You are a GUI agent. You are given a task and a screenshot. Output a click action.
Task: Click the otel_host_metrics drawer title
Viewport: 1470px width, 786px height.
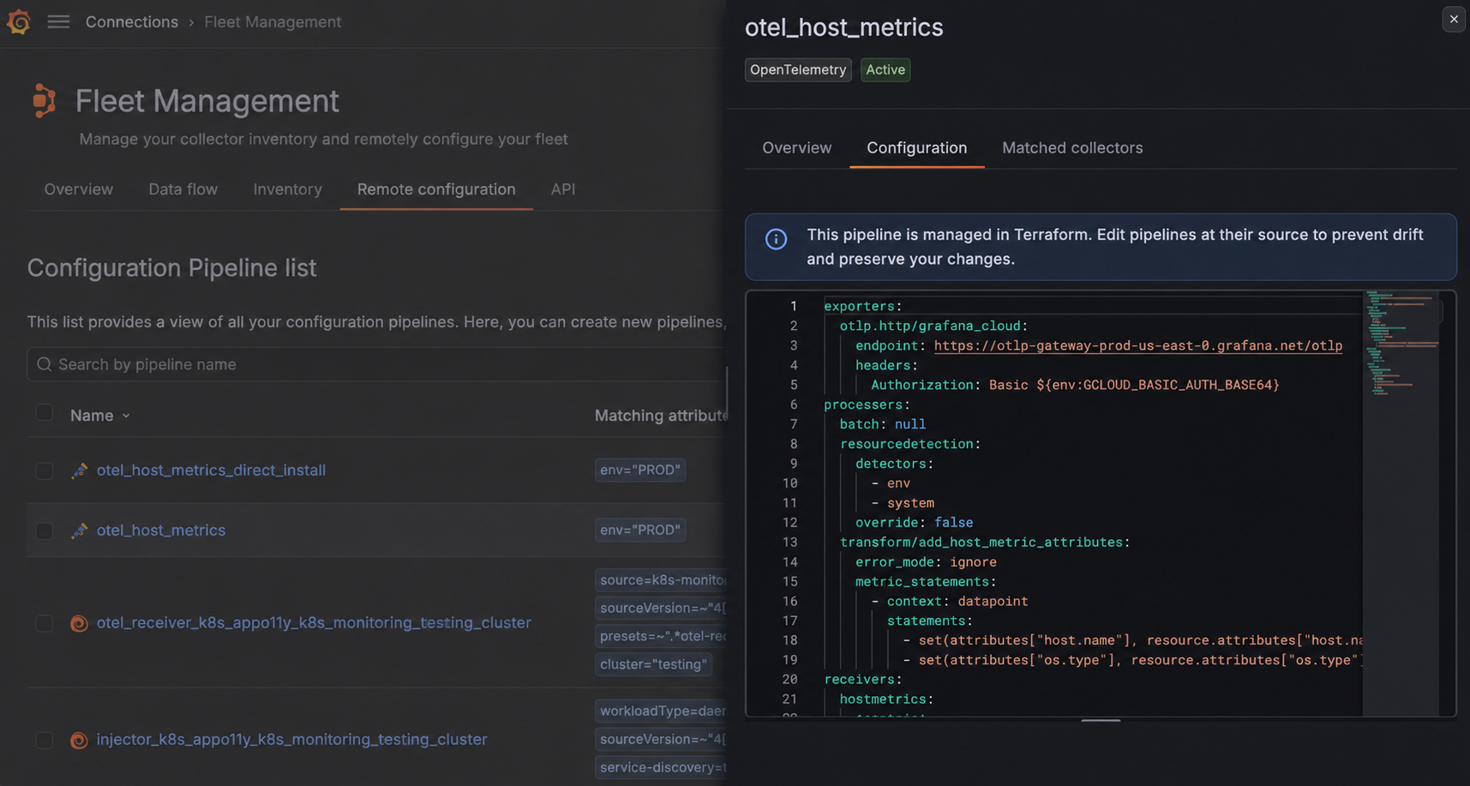844,27
